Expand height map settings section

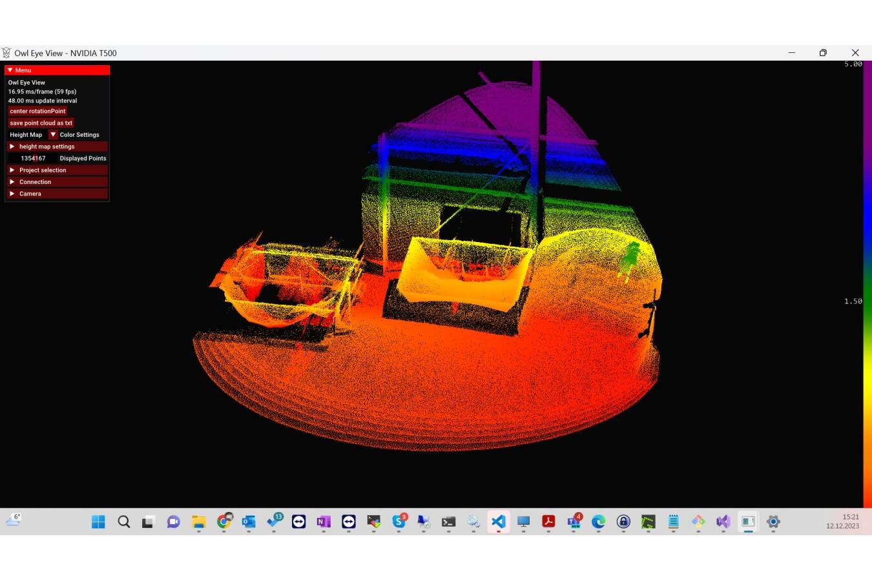pyautogui.click(x=57, y=147)
